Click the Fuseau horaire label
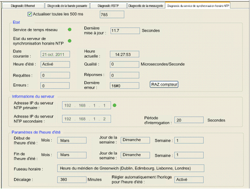The height and width of the screenshot is (189, 250). 28,169
